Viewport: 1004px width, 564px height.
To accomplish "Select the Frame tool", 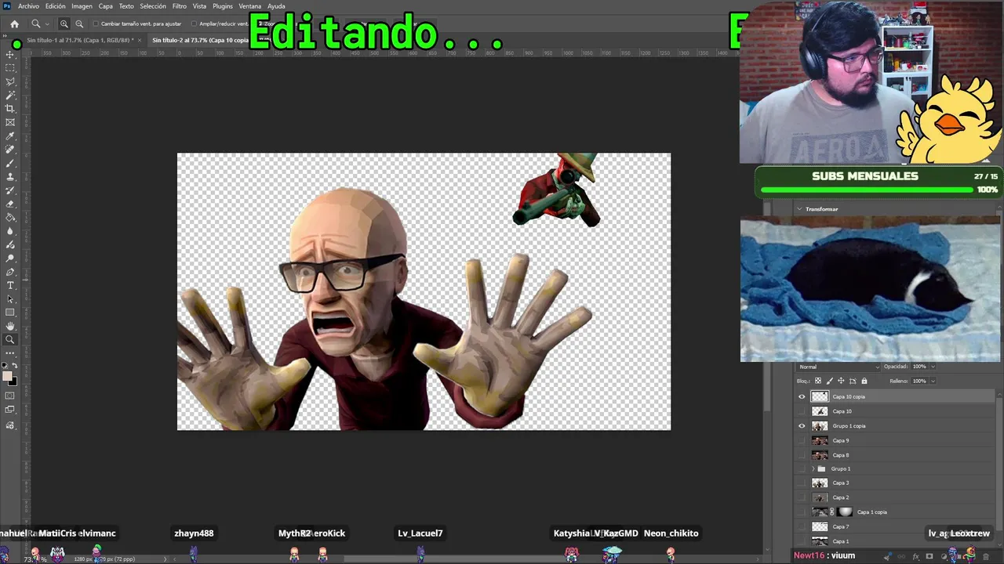I will (10, 122).
